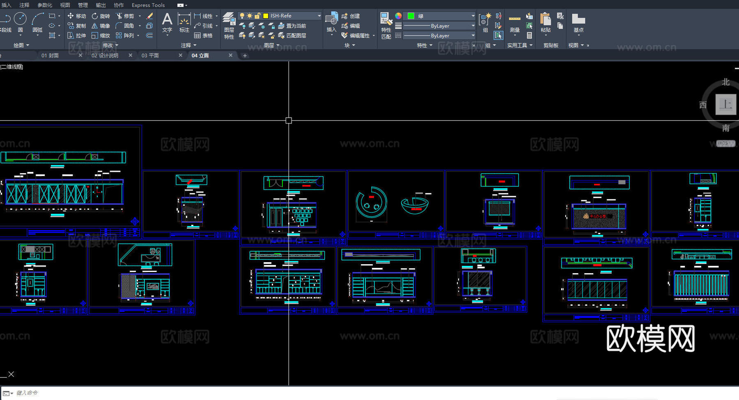Click the Stretch (拉伸) tool
This screenshot has height=400, width=739.
76,36
